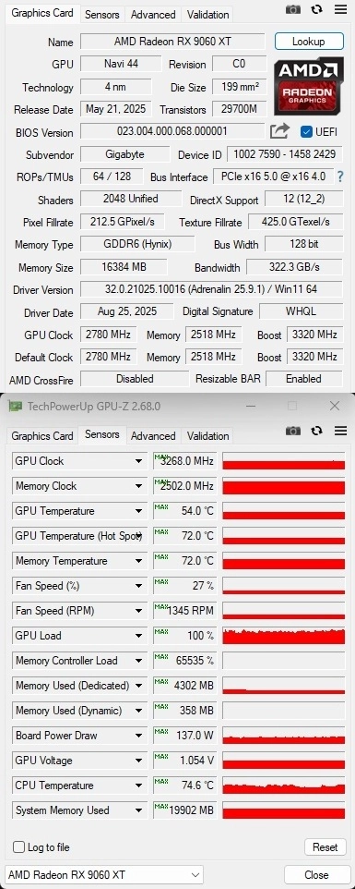Expand the GPU Clock sensor dropdown

(x=138, y=461)
